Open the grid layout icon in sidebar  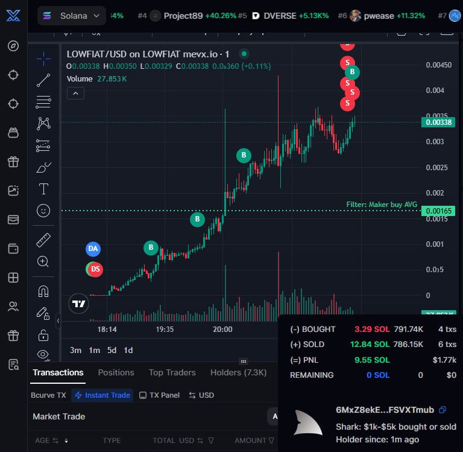pyautogui.click(x=13, y=278)
